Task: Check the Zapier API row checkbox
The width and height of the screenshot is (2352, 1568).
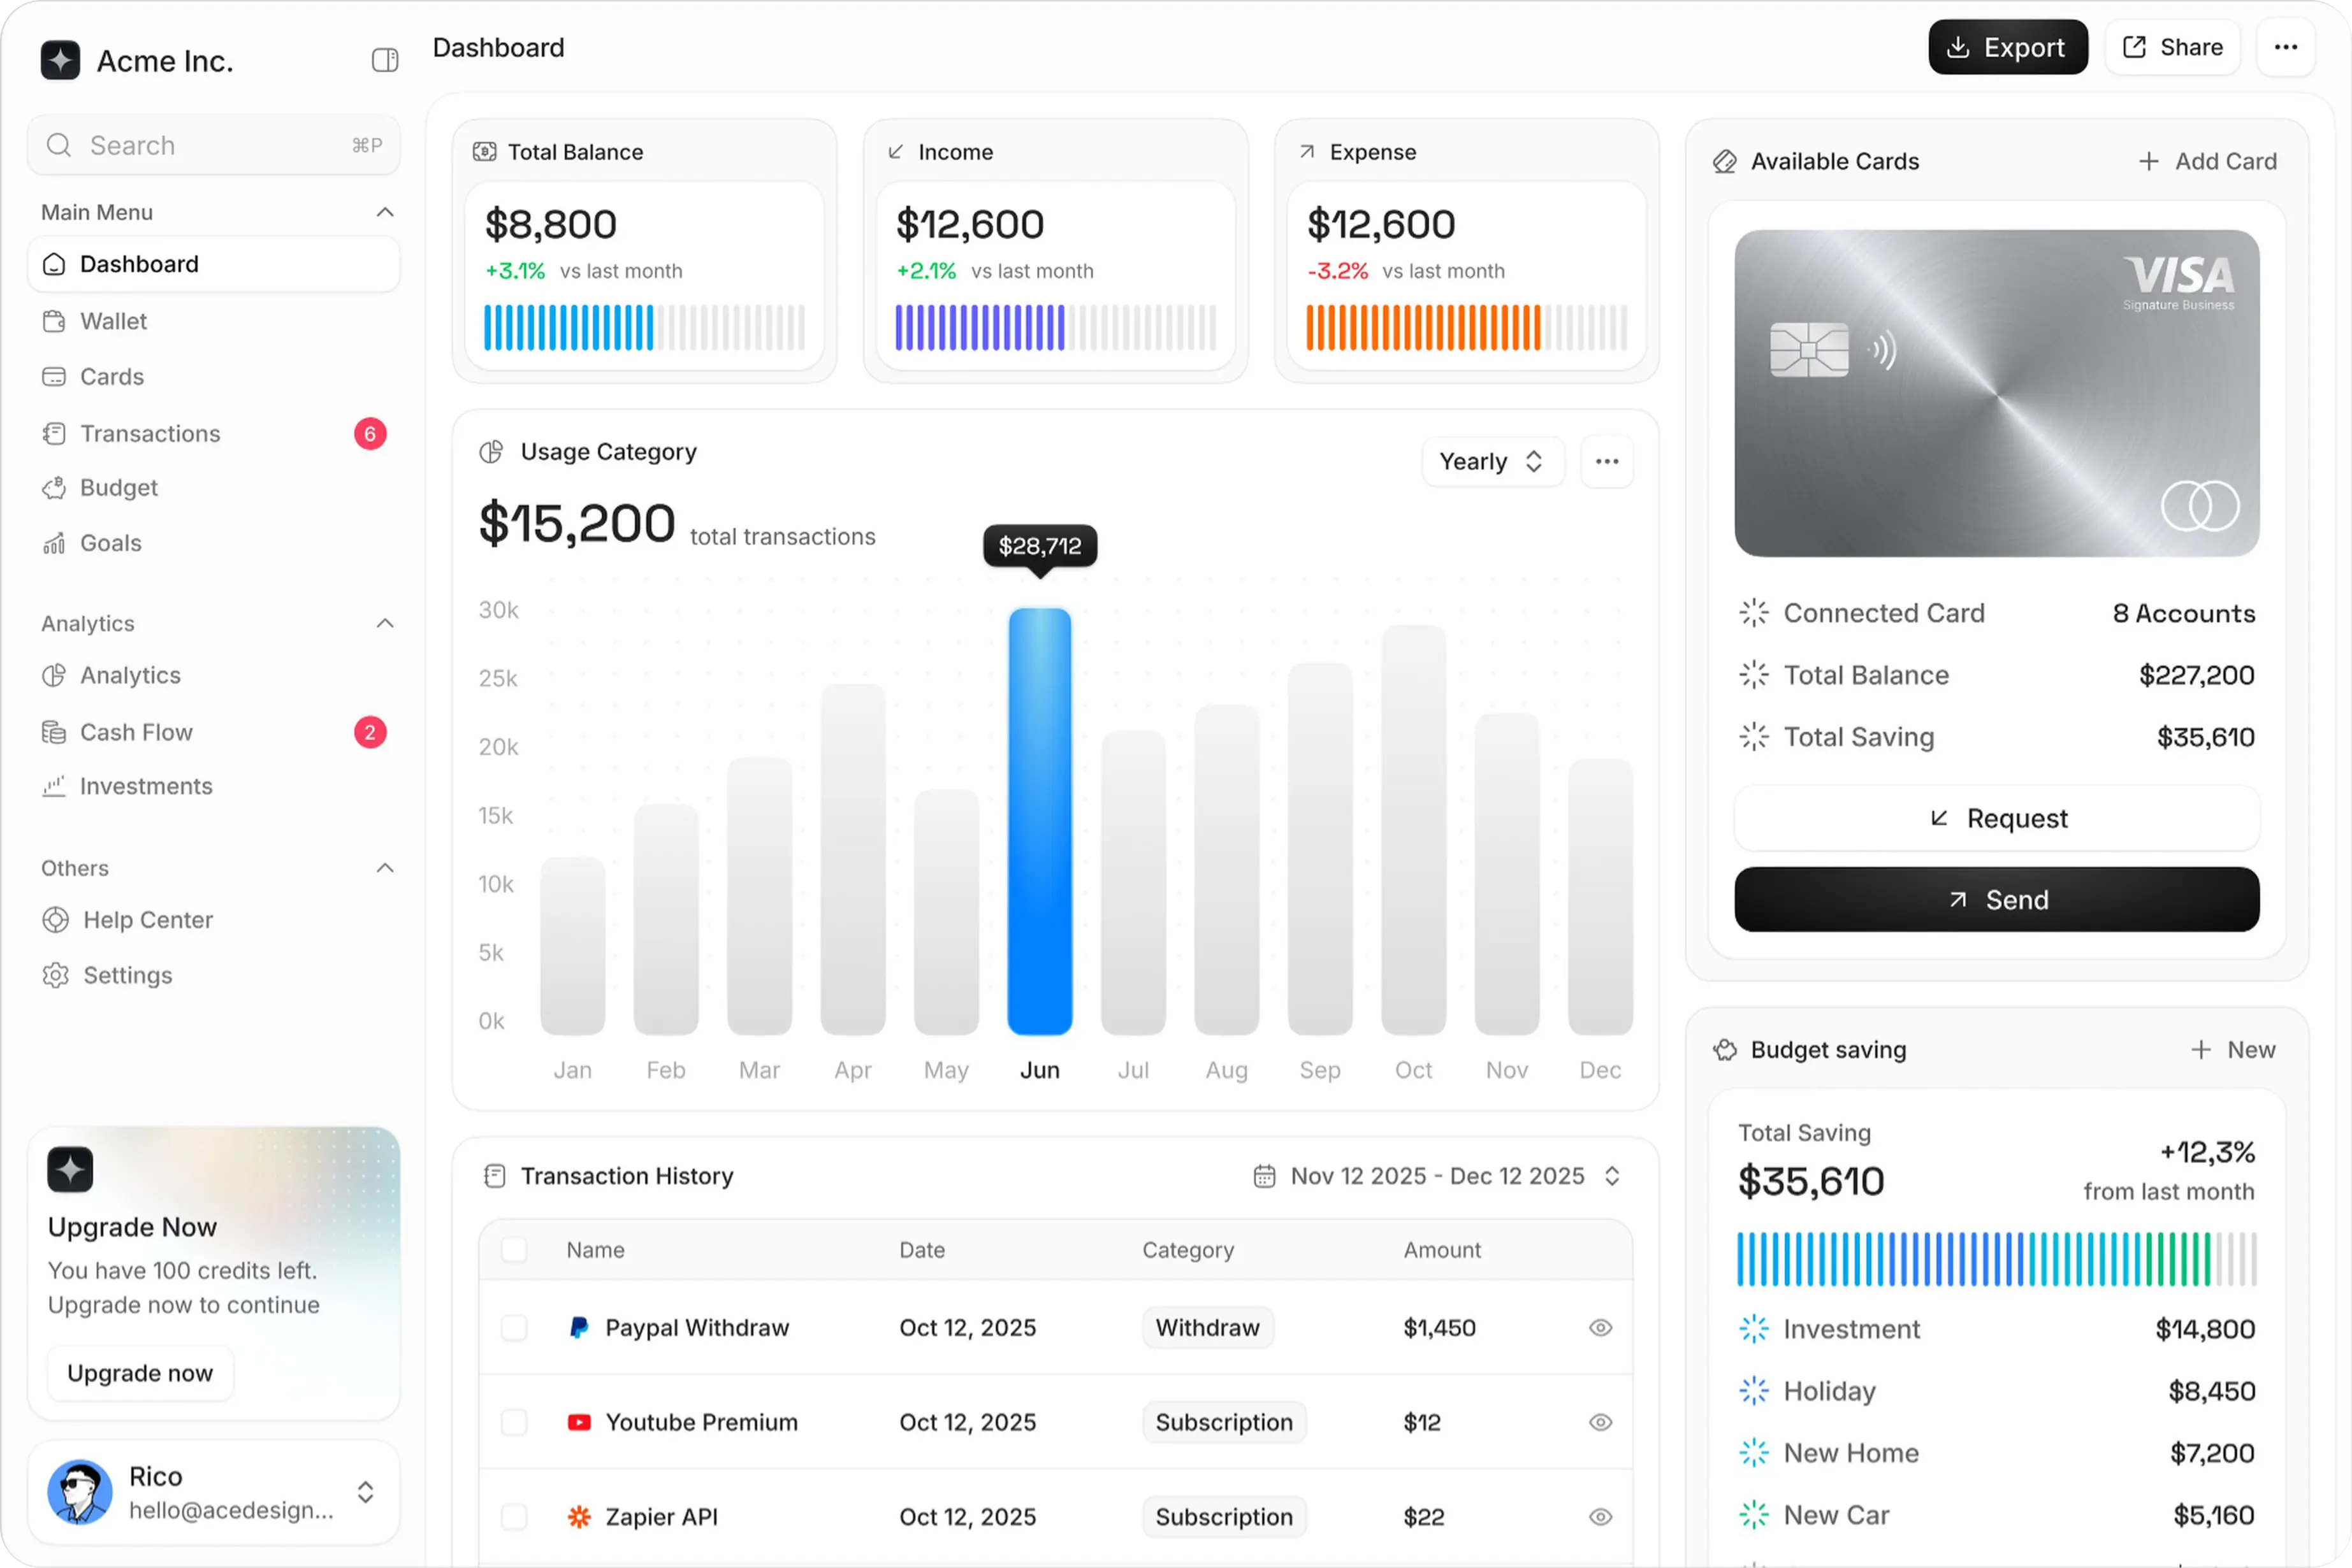Action: point(514,1517)
